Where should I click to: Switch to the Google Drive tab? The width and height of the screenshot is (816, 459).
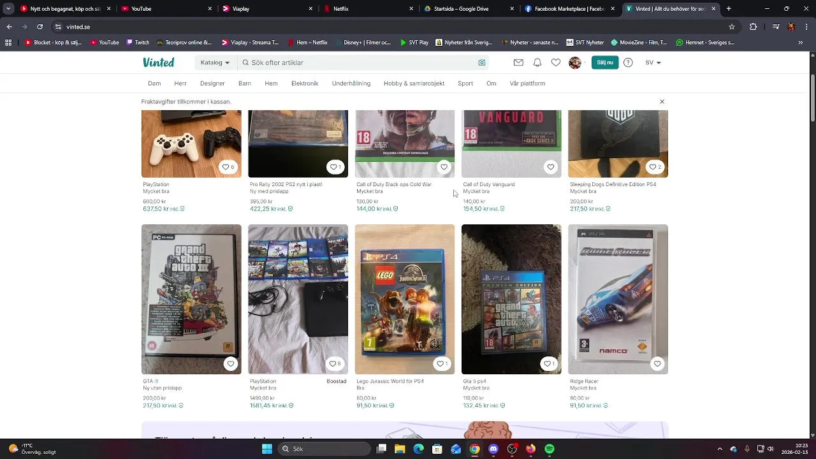469,9
